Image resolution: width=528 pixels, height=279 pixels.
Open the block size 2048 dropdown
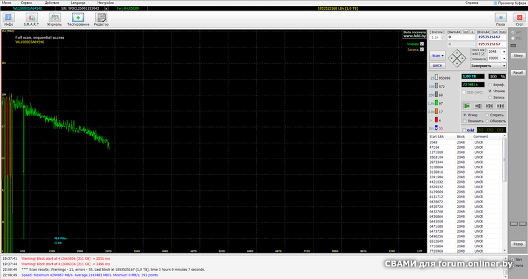point(504,52)
